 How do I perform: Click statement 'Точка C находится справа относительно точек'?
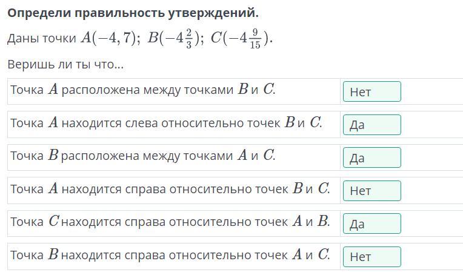170,222
